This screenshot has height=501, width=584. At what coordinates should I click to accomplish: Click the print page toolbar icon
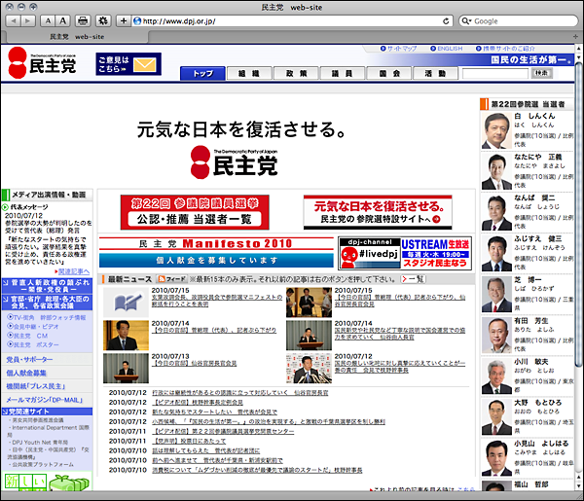coord(84,20)
